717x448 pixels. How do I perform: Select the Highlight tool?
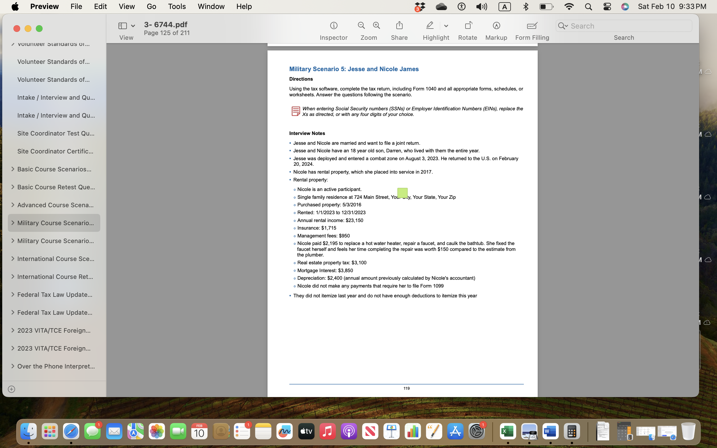pos(430,25)
